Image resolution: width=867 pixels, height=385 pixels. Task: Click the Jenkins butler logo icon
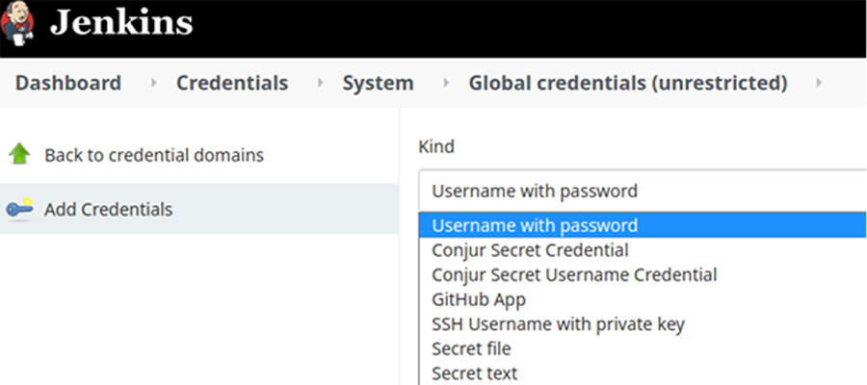tap(17, 24)
